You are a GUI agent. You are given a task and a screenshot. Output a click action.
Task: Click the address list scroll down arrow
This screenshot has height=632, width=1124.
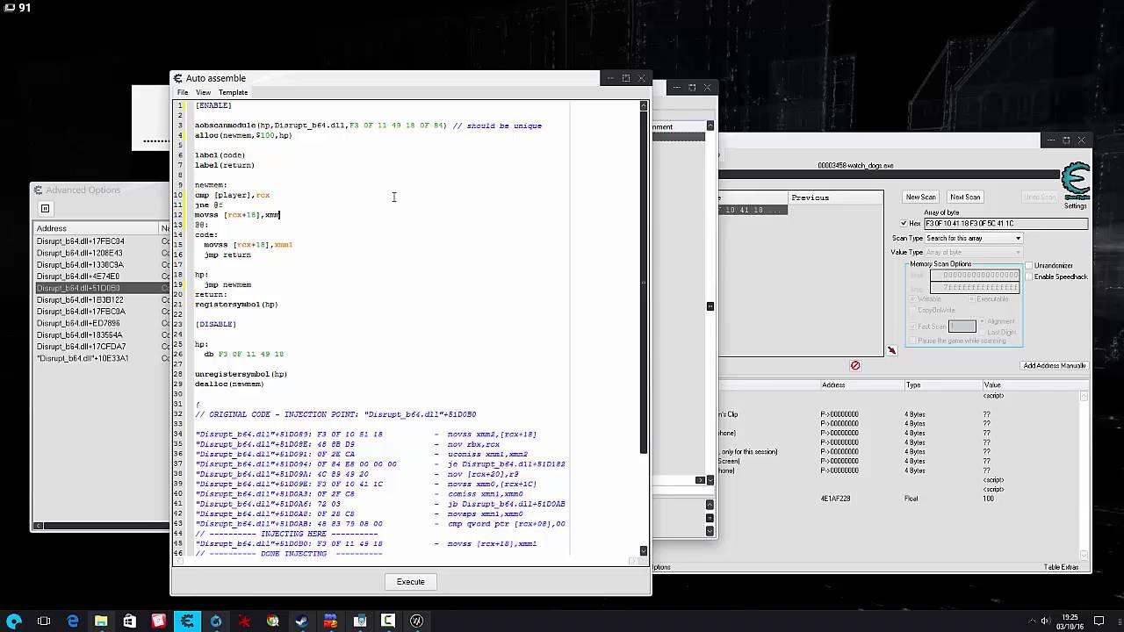coord(1085,556)
